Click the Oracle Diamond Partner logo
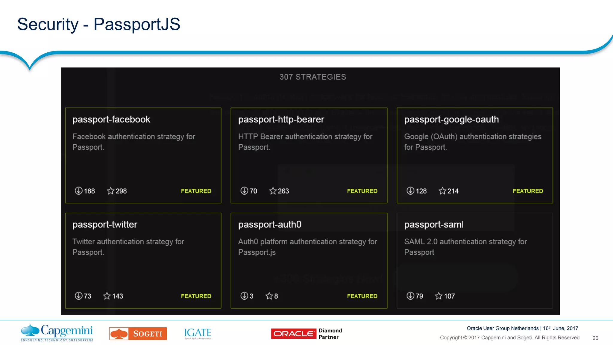The height and width of the screenshot is (345, 613). (x=306, y=334)
